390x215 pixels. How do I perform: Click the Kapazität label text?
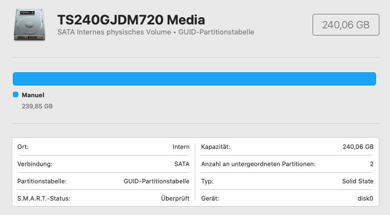pyautogui.click(x=216, y=147)
